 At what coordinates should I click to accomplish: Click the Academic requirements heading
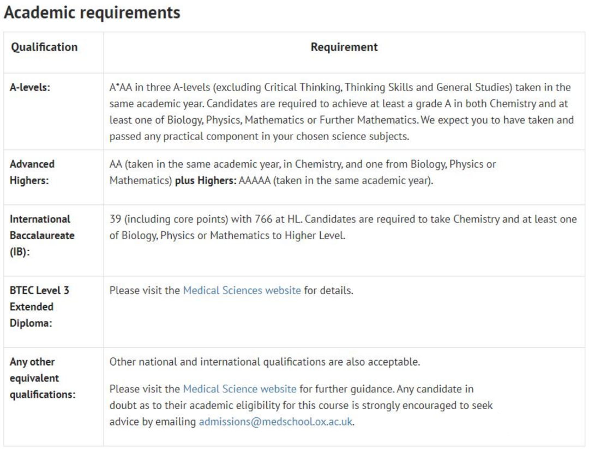(x=92, y=13)
